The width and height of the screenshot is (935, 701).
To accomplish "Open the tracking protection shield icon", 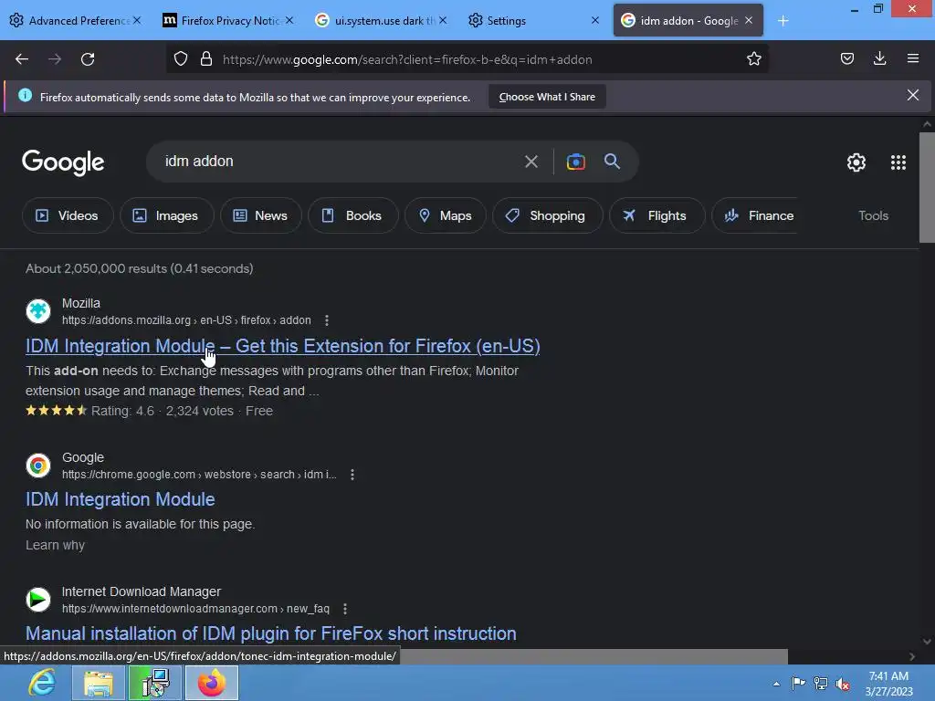I will coord(181,59).
